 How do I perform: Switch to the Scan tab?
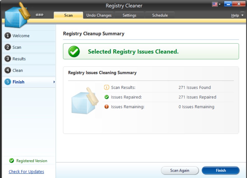coord(68,15)
